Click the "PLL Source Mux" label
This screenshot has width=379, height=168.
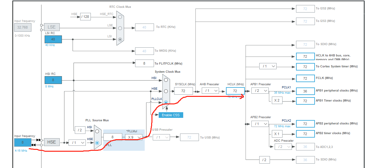[x=97, y=120]
